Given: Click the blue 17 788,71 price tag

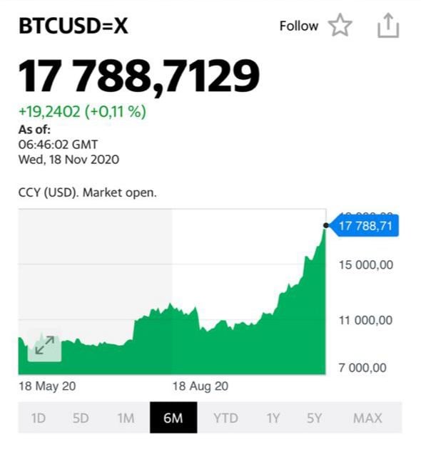Looking at the screenshot, I should 364,226.
